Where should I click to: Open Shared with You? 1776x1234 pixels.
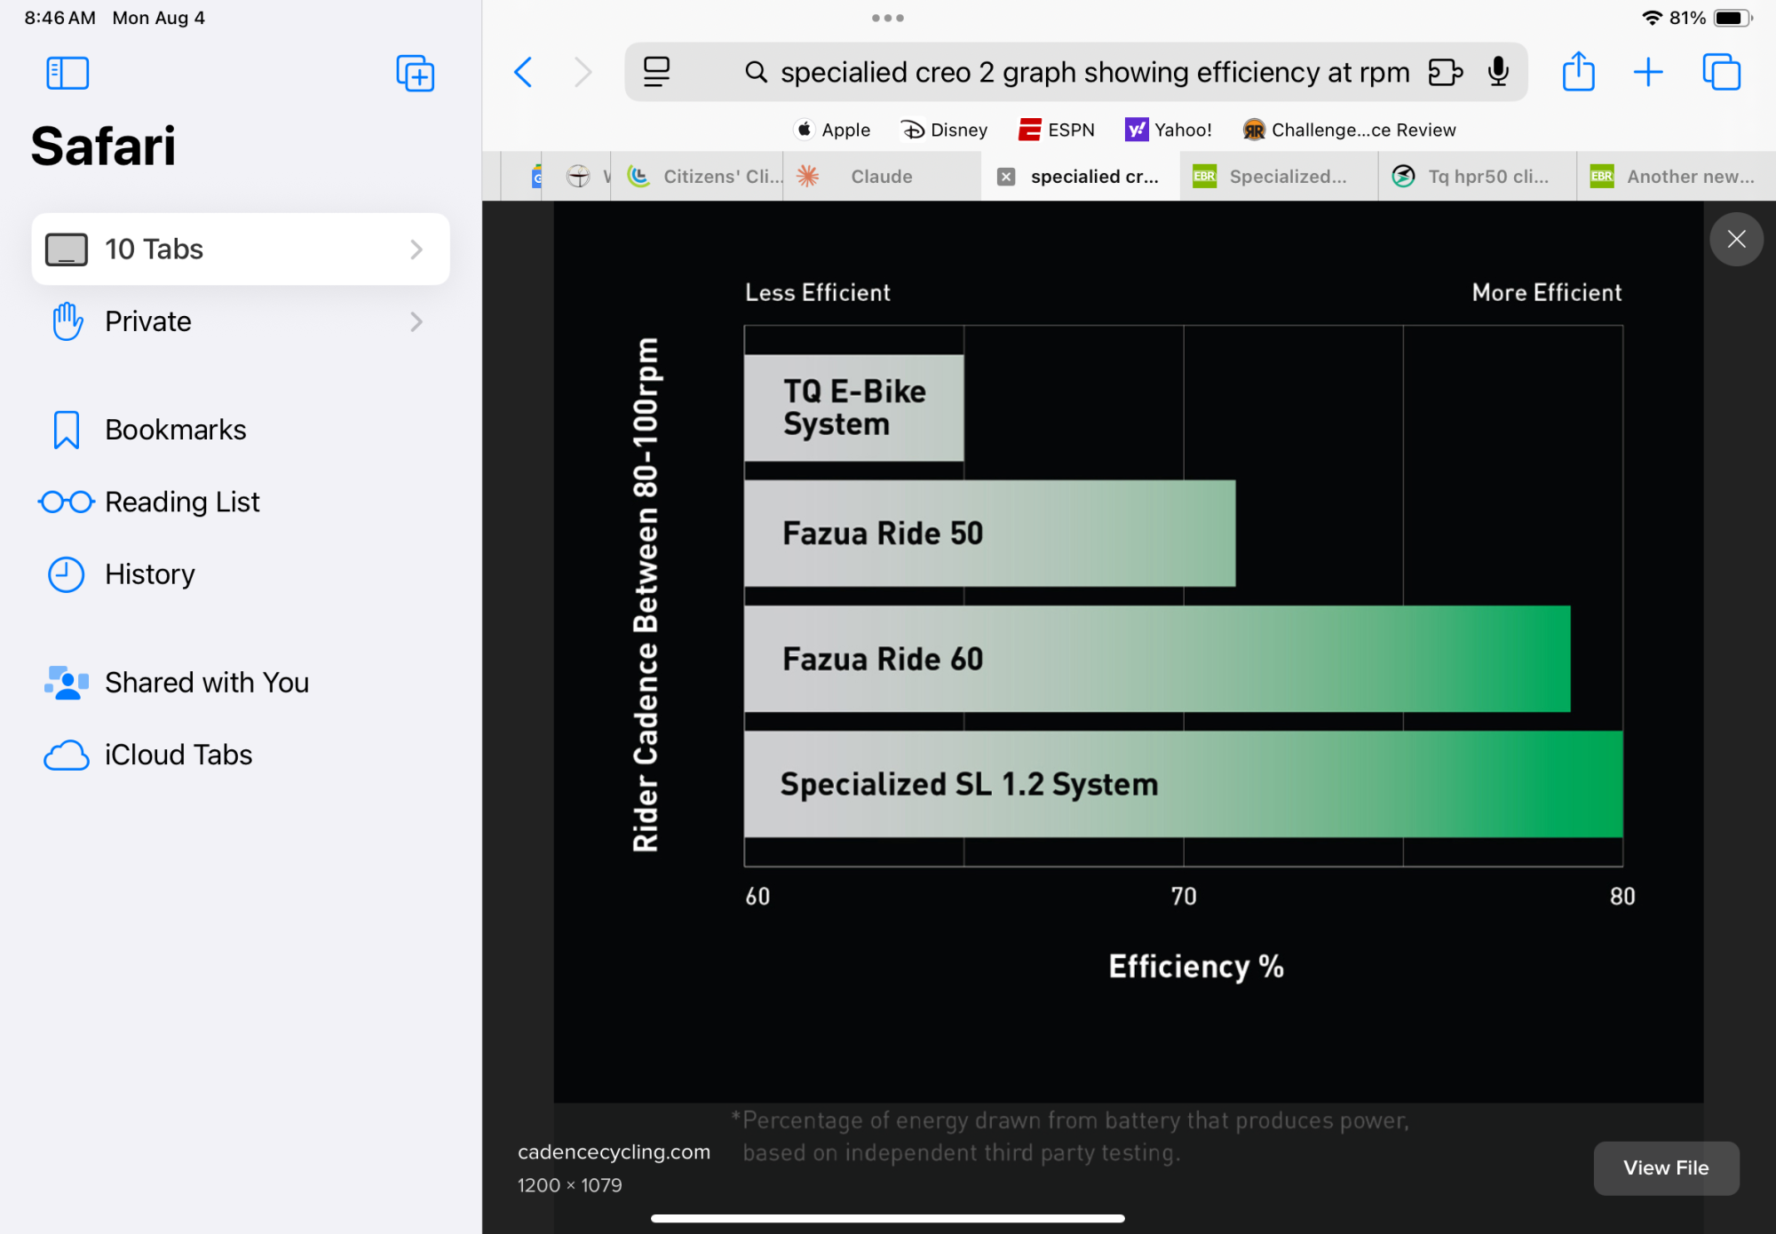pos(240,683)
